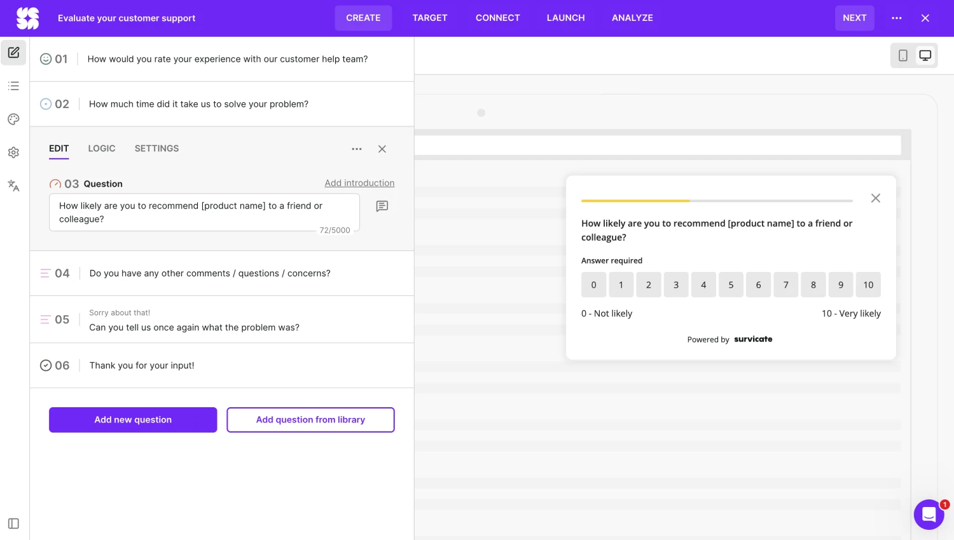Click the Survicate logo
954x540 pixels.
point(27,18)
